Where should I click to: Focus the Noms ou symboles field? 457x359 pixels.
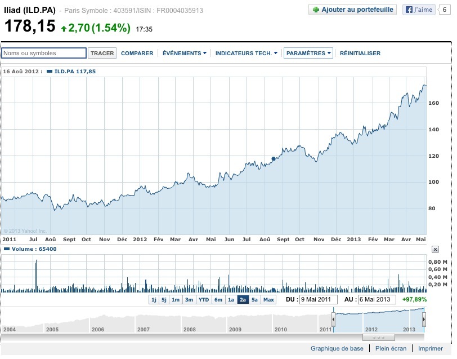(x=44, y=53)
